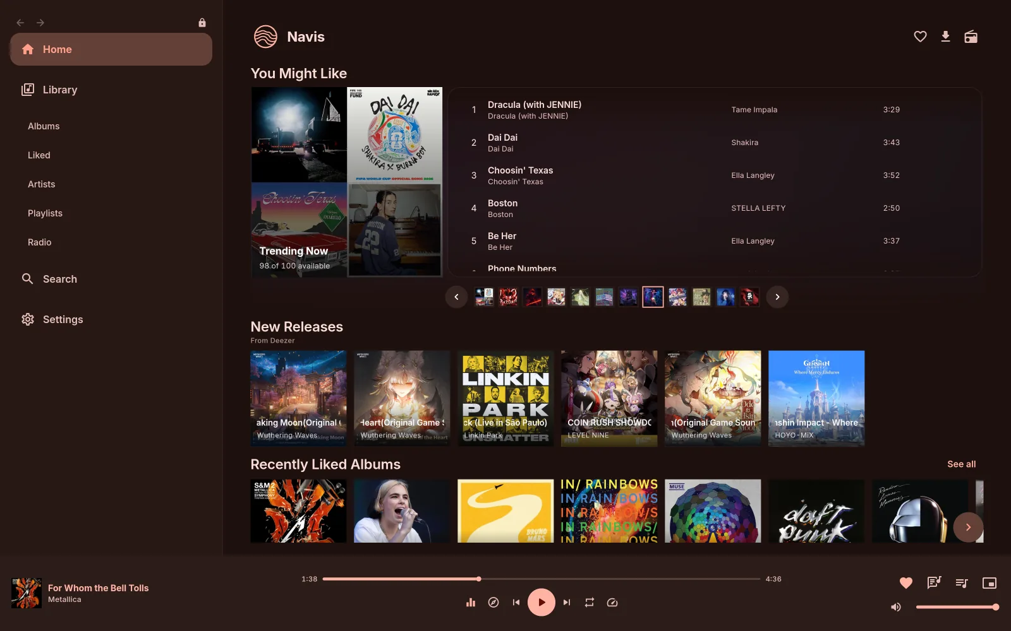Image resolution: width=1011 pixels, height=631 pixels.
Task: Go back with the left arrow
Action: 20,23
